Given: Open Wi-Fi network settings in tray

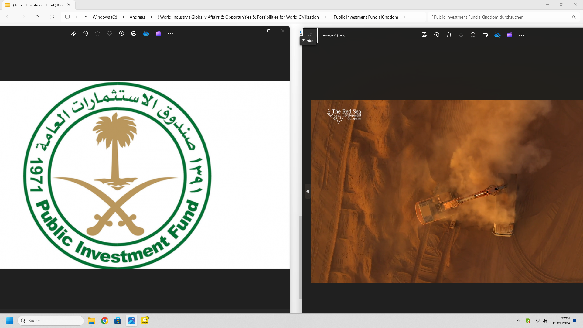Looking at the screenshot, I should [x=538, y=321].
